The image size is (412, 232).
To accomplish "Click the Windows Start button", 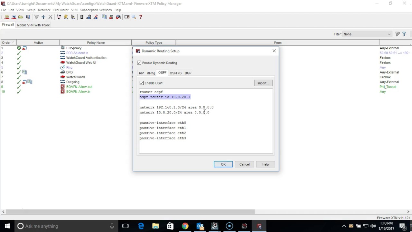I will 7,226.
